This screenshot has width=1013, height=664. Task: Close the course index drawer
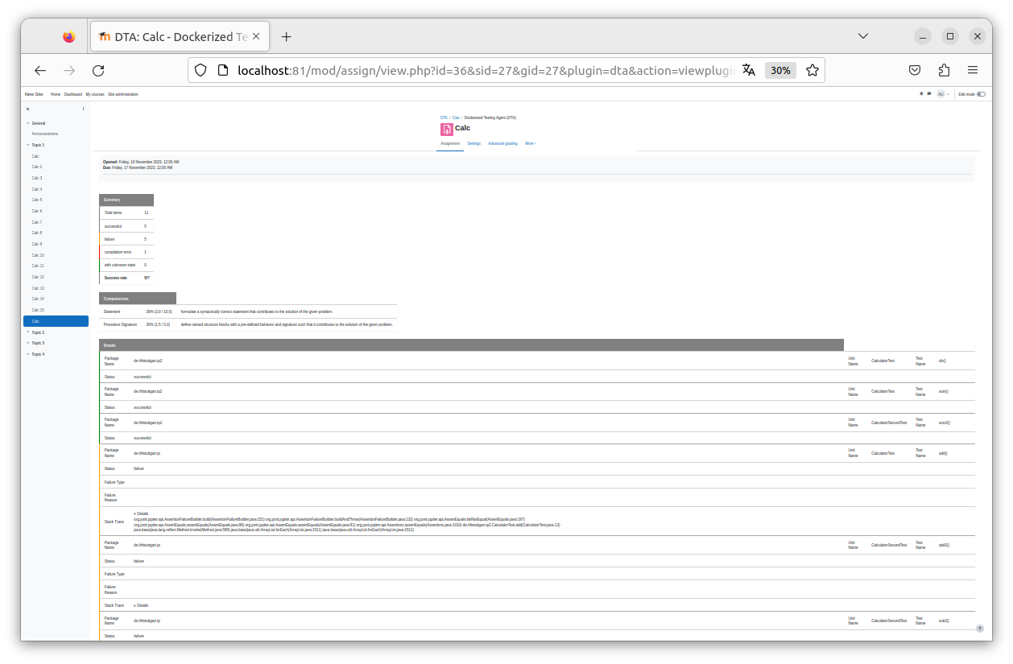(27, 109)
